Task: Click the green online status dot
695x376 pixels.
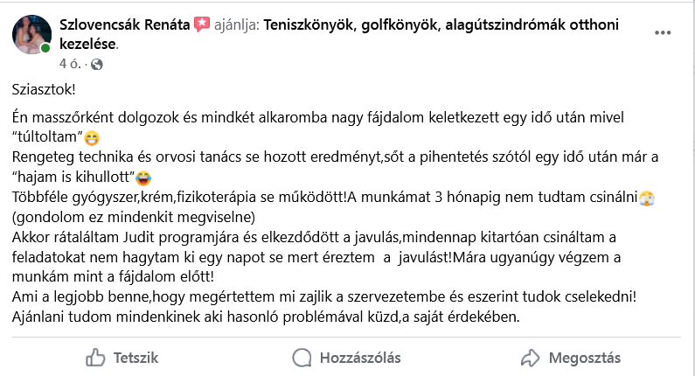Action: click(45, 48)
